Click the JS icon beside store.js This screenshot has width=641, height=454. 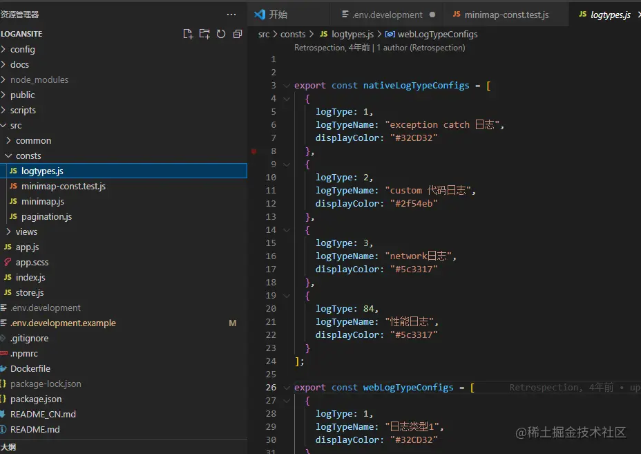tap(8, 292)
